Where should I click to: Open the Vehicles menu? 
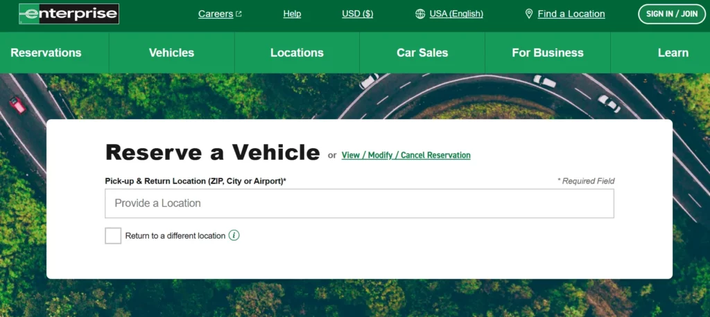(172, 53)
